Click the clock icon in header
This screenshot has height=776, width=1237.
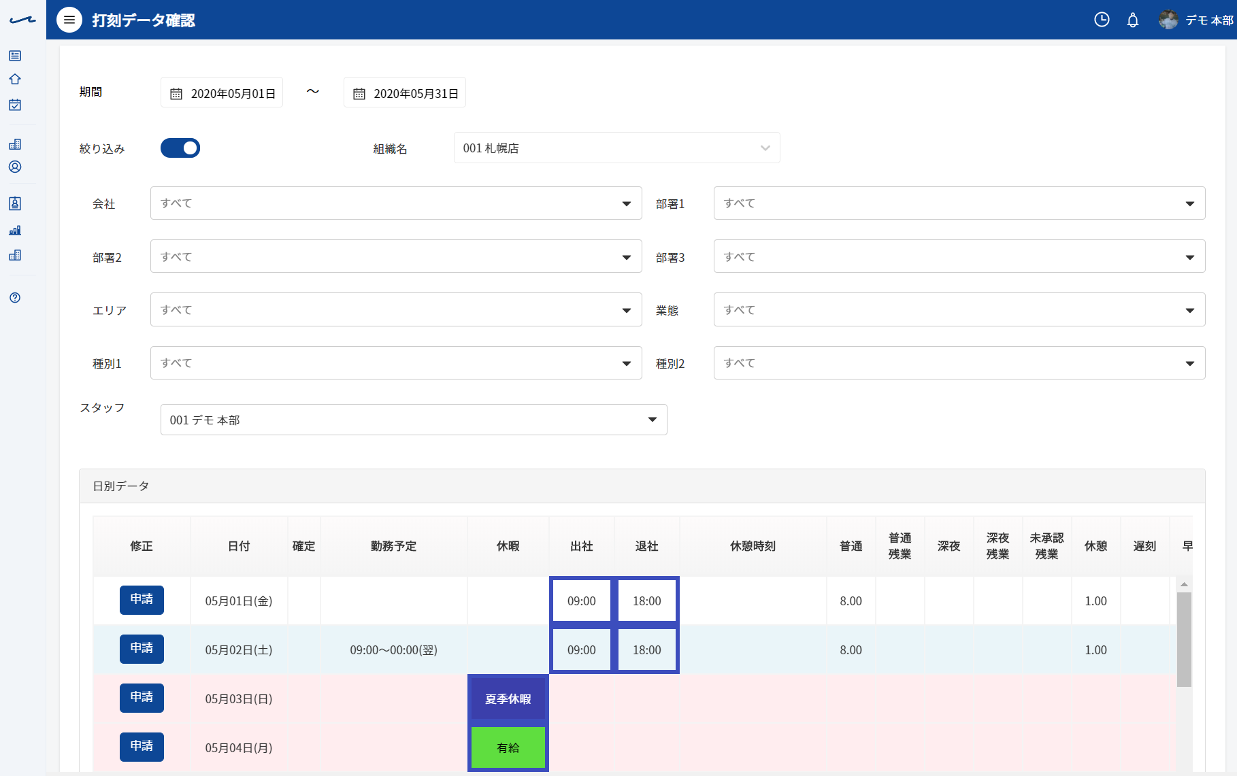click(1102, 20)
